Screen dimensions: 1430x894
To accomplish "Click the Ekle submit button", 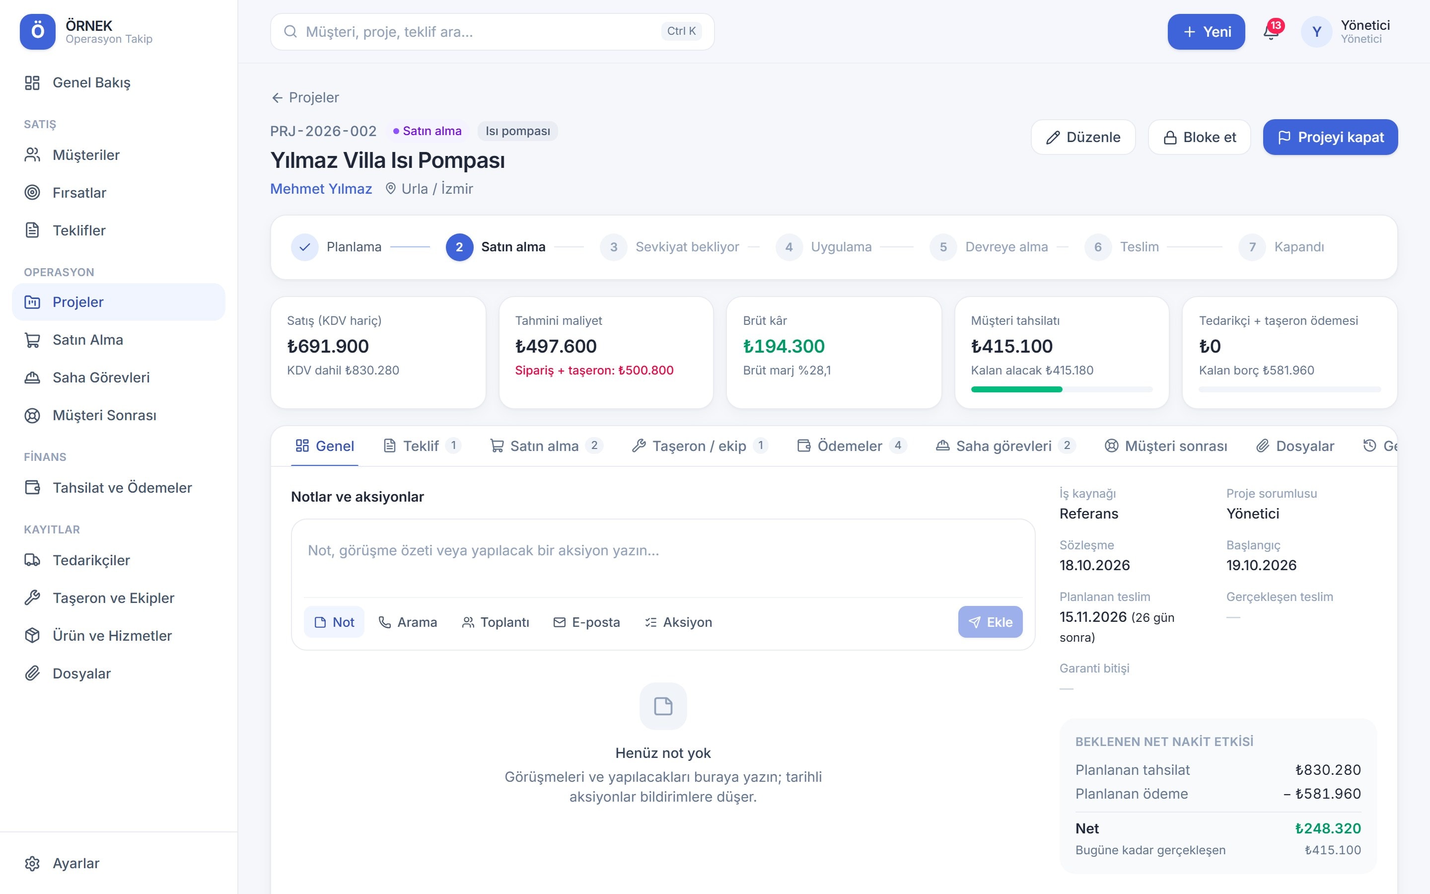I will (x=990, y=622).
